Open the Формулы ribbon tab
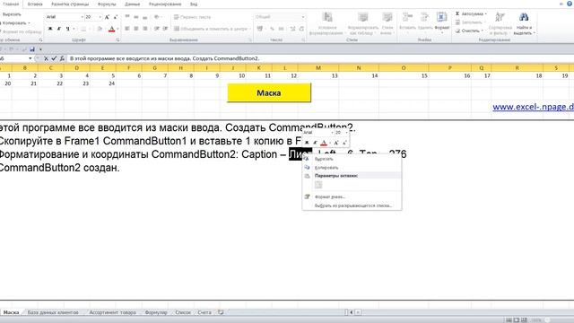This screenshot has width=574, height=323. click(107, 4)
